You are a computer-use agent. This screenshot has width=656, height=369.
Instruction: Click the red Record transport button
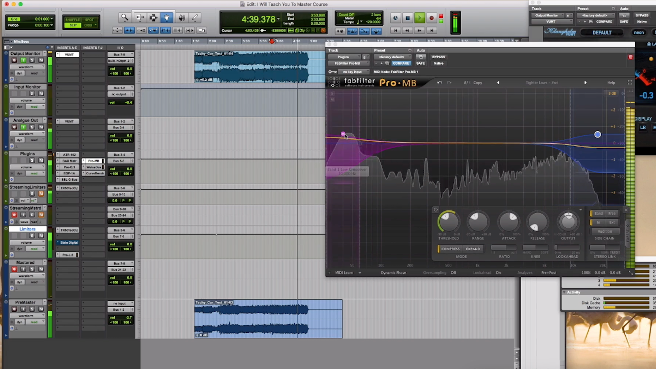(432, 18)
